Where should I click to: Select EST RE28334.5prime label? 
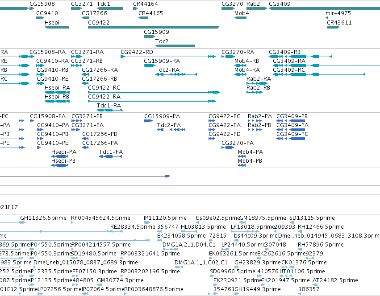[133, 227]
